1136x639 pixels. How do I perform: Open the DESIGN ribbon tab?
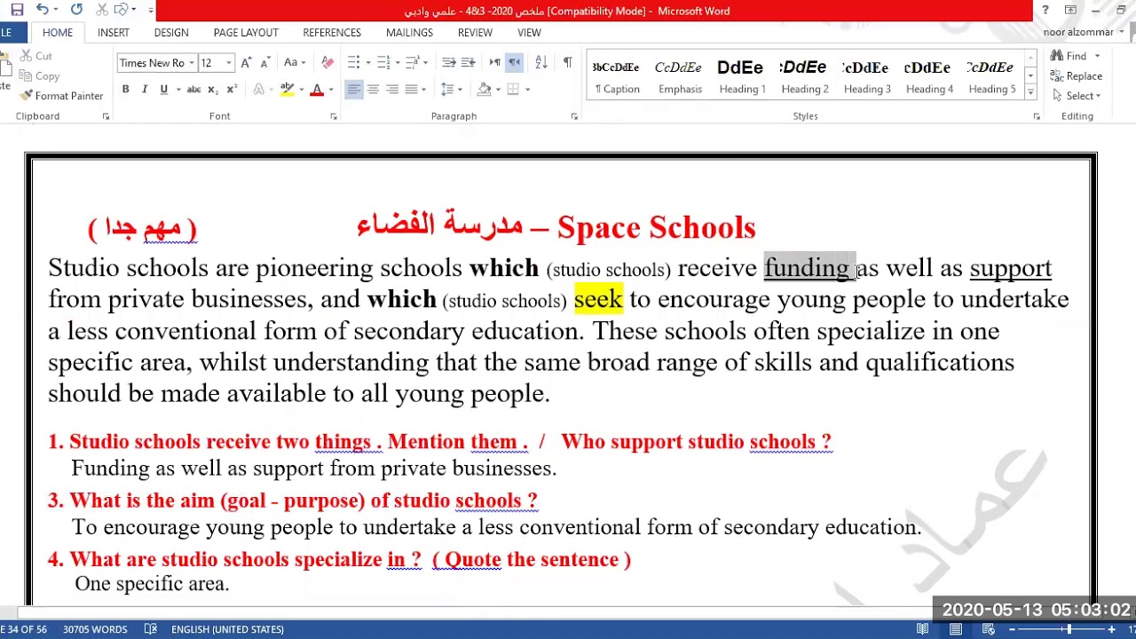tap(171, 33)
